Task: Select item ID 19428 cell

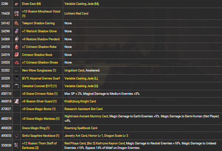Action: tap(6, 14)
